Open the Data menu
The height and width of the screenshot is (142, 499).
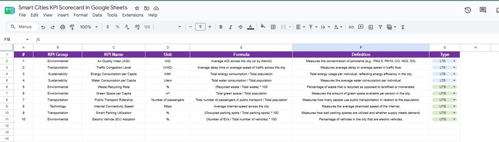coord(97,15)
